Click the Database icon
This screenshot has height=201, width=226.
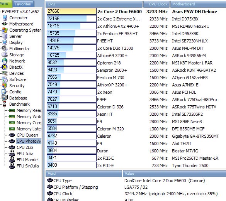(5, 98)
